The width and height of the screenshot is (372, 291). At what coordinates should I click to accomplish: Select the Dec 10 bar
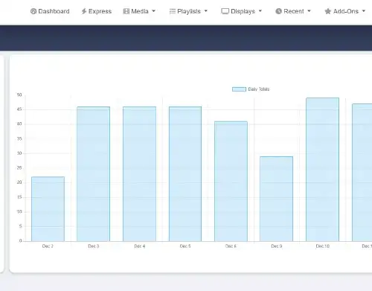coord(322,170)
